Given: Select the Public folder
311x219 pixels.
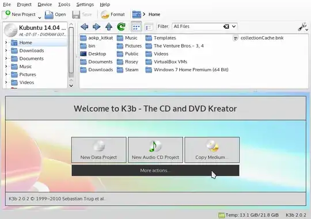Looking at the screenshot, I should pyautogui.click(x=127, y=53).
